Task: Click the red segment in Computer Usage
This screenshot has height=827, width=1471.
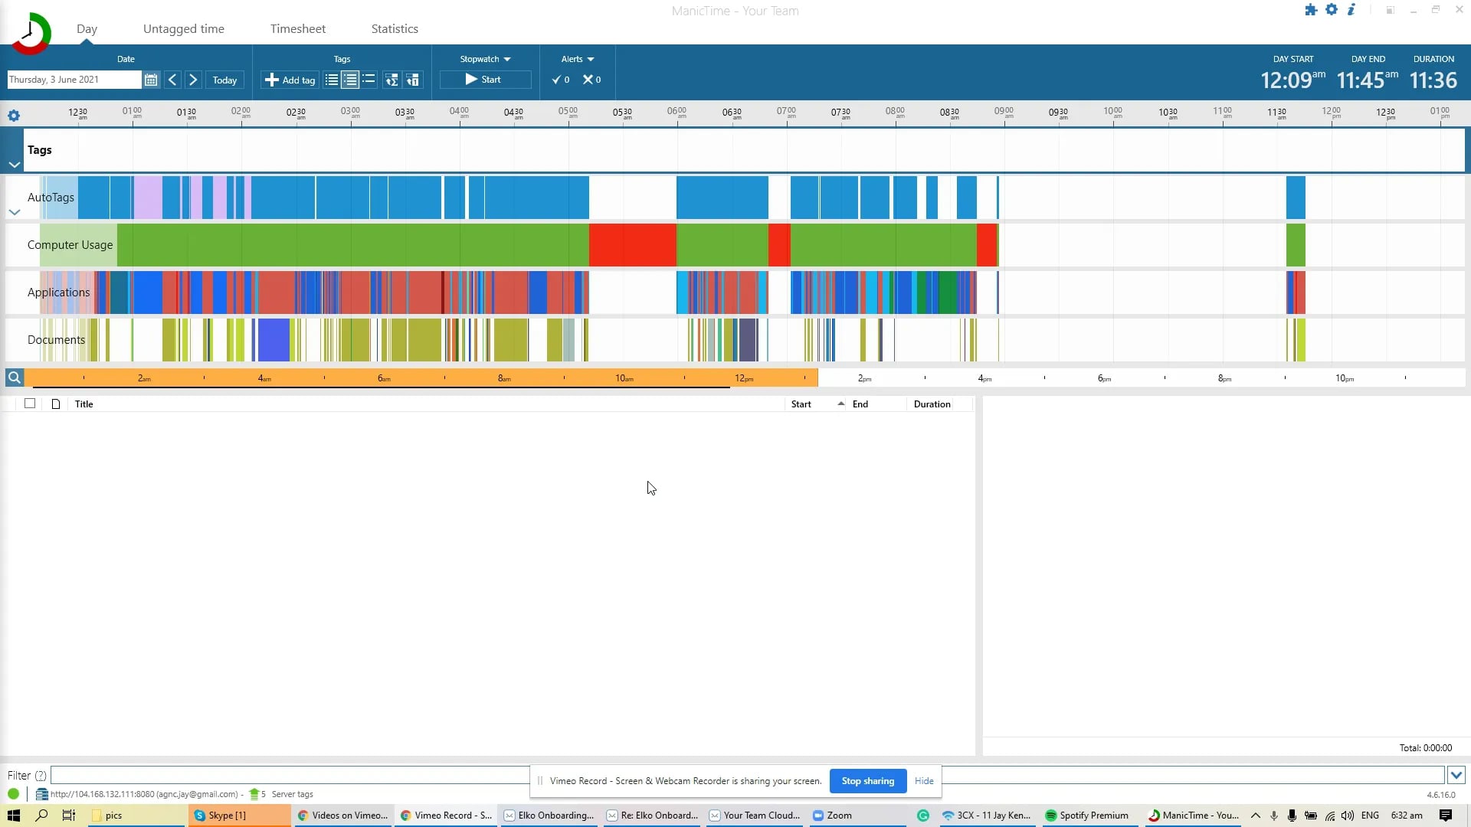Action: point(632,245)
